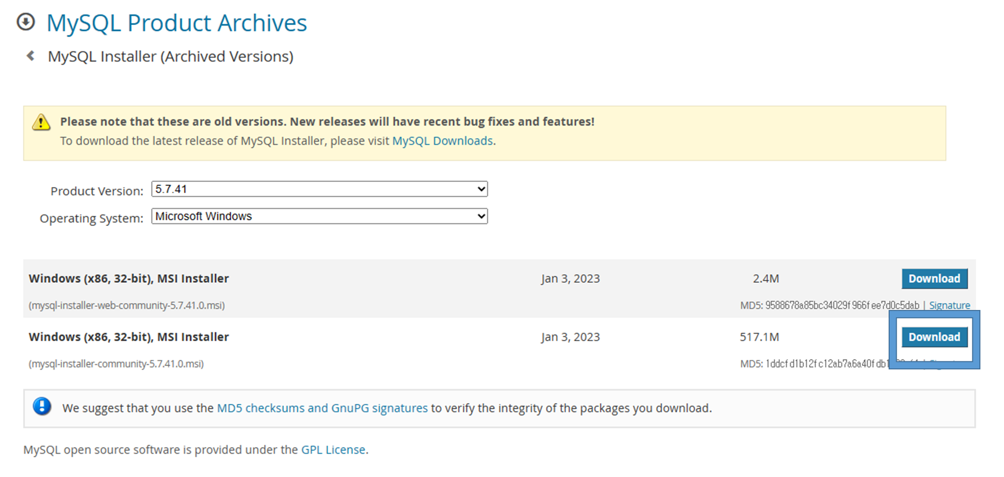Select filename mysql-installer-community-5.7.41.0.msi
This screenshot has width=1004, height=477.
[116, 364]
